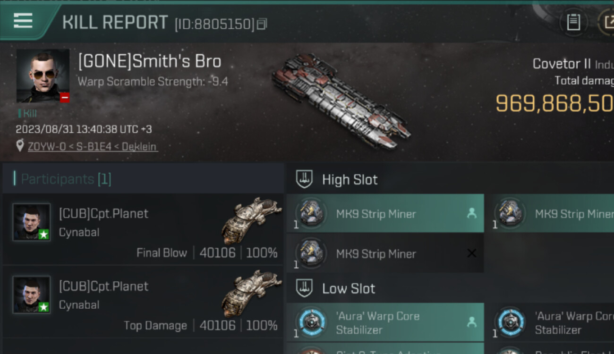Open Smith's Bro pilot portrait
Screen dimensions: 614x354
tap(43, 76)
